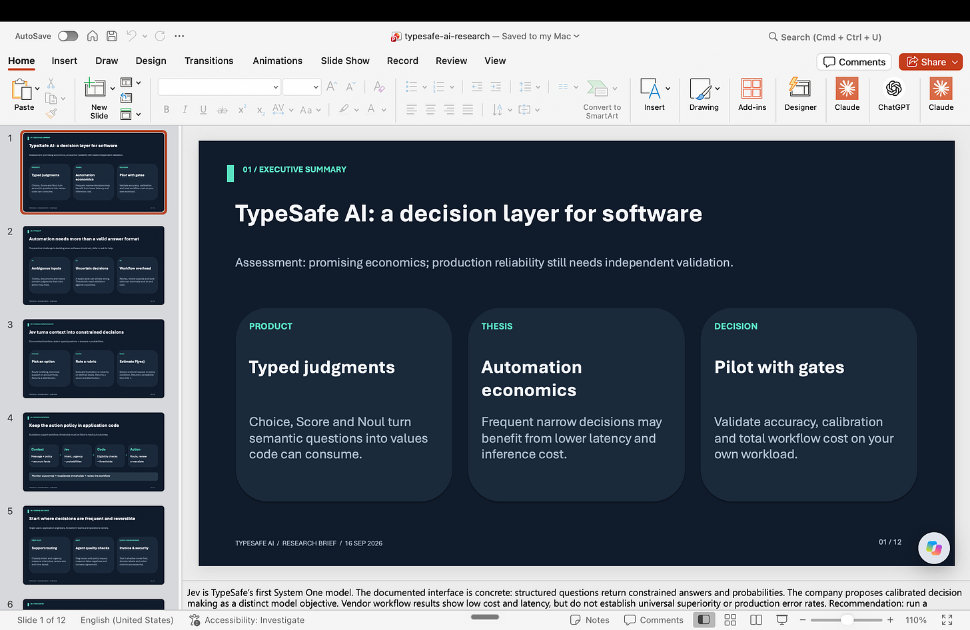This screenshot has height=630, width=970.
Task: Center-align the text
Action: click(x=430, y=110)
